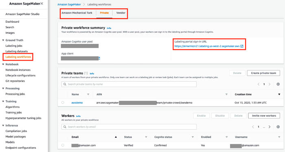
Task: Open Training jobs in sidebar
Action: point(13,113)
